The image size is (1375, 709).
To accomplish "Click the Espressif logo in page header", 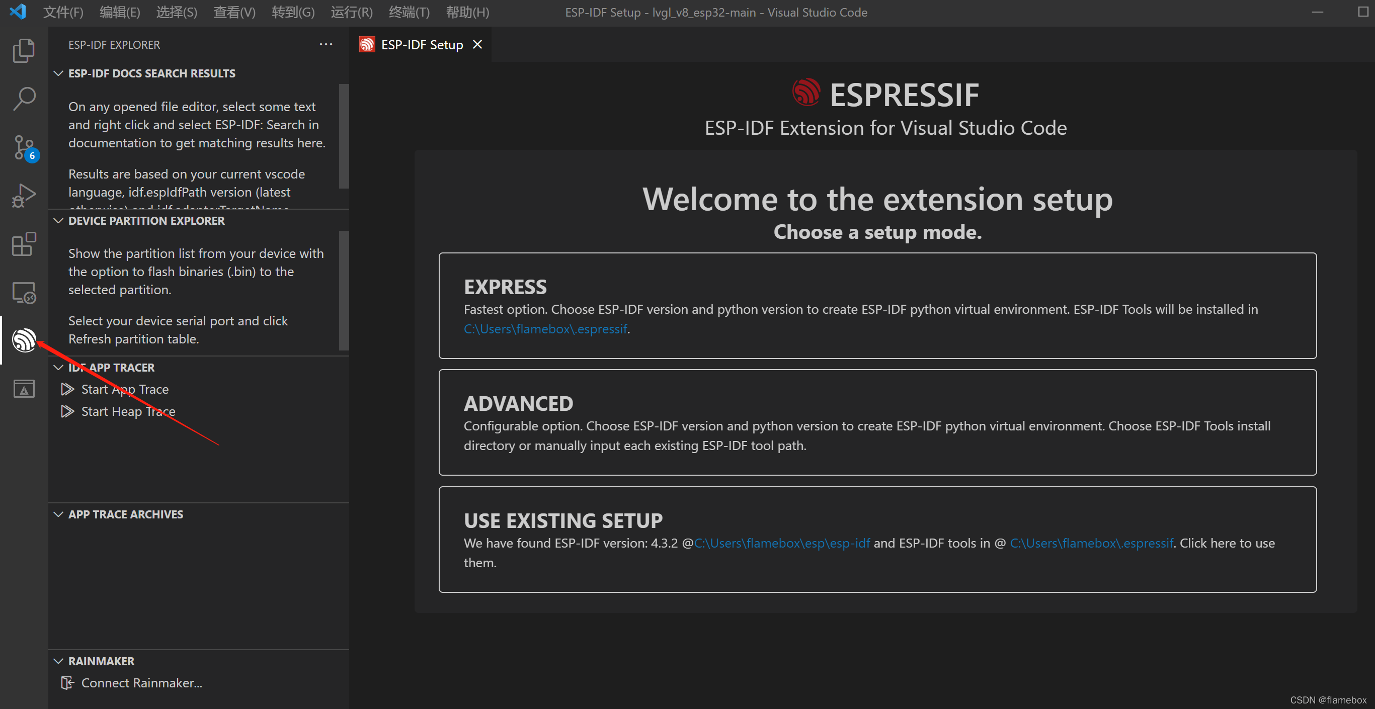I will pos(806,93).
